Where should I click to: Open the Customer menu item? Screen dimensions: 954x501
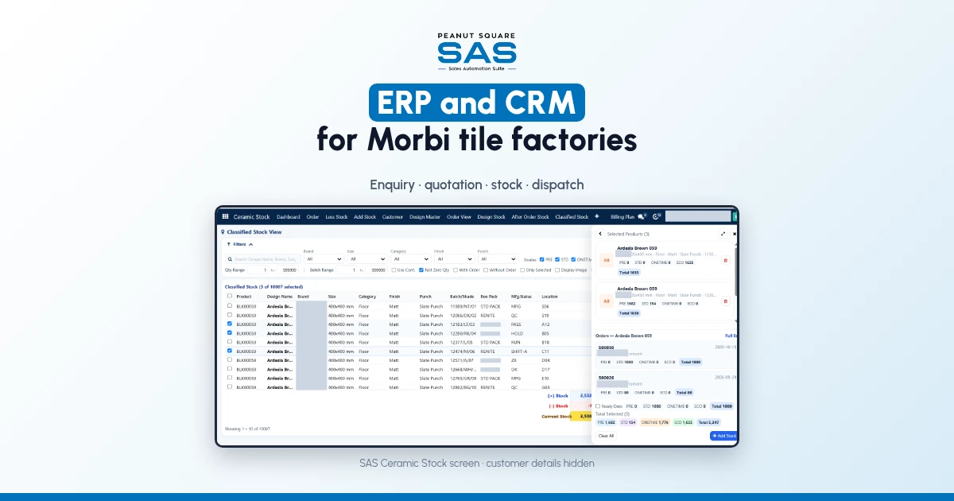click(x=393, y=216)
